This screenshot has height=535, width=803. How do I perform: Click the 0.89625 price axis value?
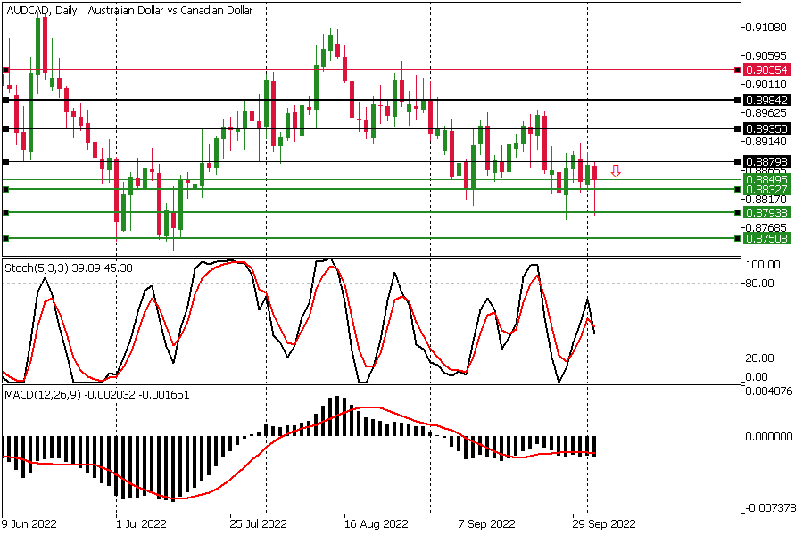[x=766, y=112]
